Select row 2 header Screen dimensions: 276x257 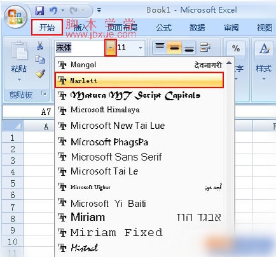click(x=13, y=149)
